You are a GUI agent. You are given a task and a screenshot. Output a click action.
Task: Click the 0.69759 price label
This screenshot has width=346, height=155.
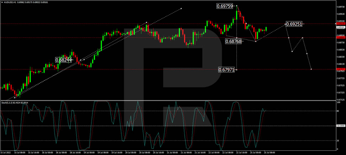[x=225, y=6]
